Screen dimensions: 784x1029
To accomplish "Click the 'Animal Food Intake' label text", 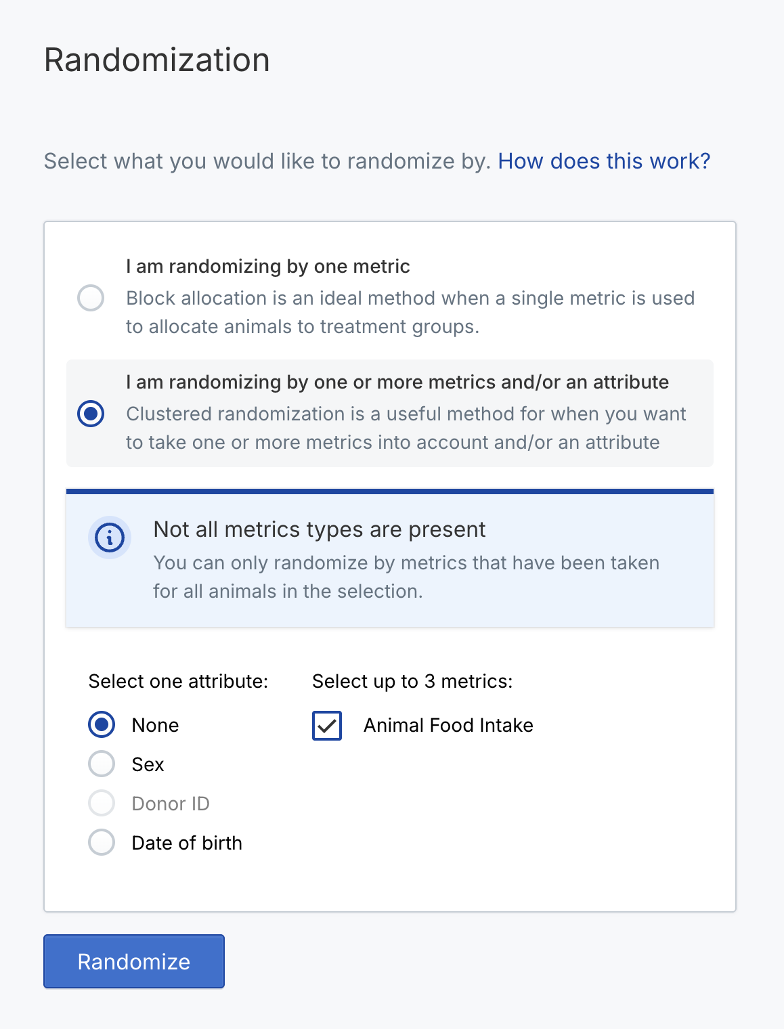I will point(448,725).
